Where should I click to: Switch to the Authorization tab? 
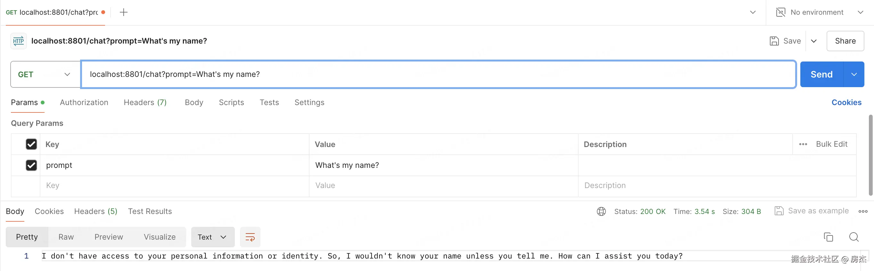[84, 103]
